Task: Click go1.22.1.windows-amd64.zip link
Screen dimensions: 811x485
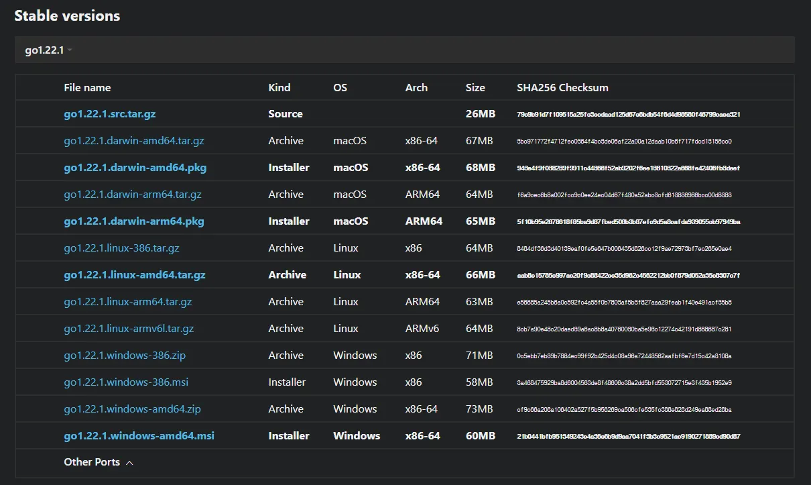Action: click(x=132, y=409)
